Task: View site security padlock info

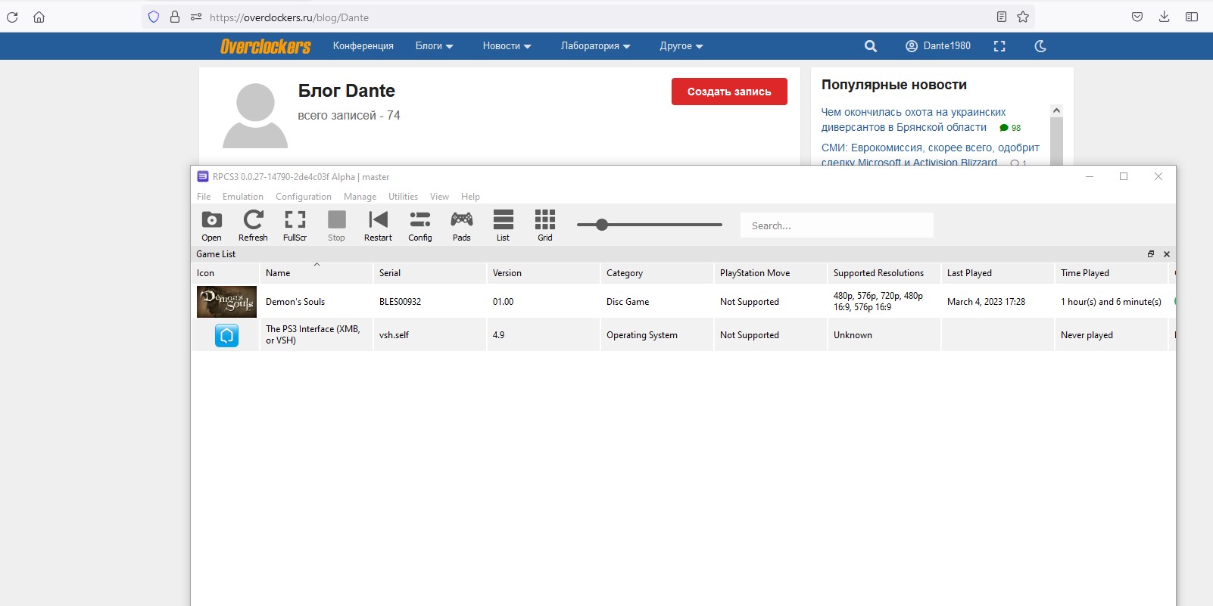Action: click(175, 17)
